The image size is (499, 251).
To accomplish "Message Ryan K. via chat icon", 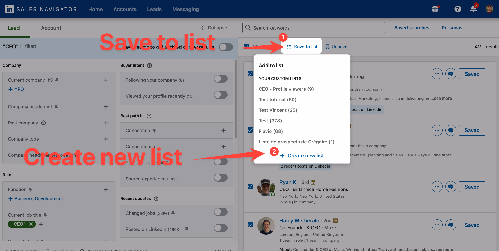I will (451, 187).
